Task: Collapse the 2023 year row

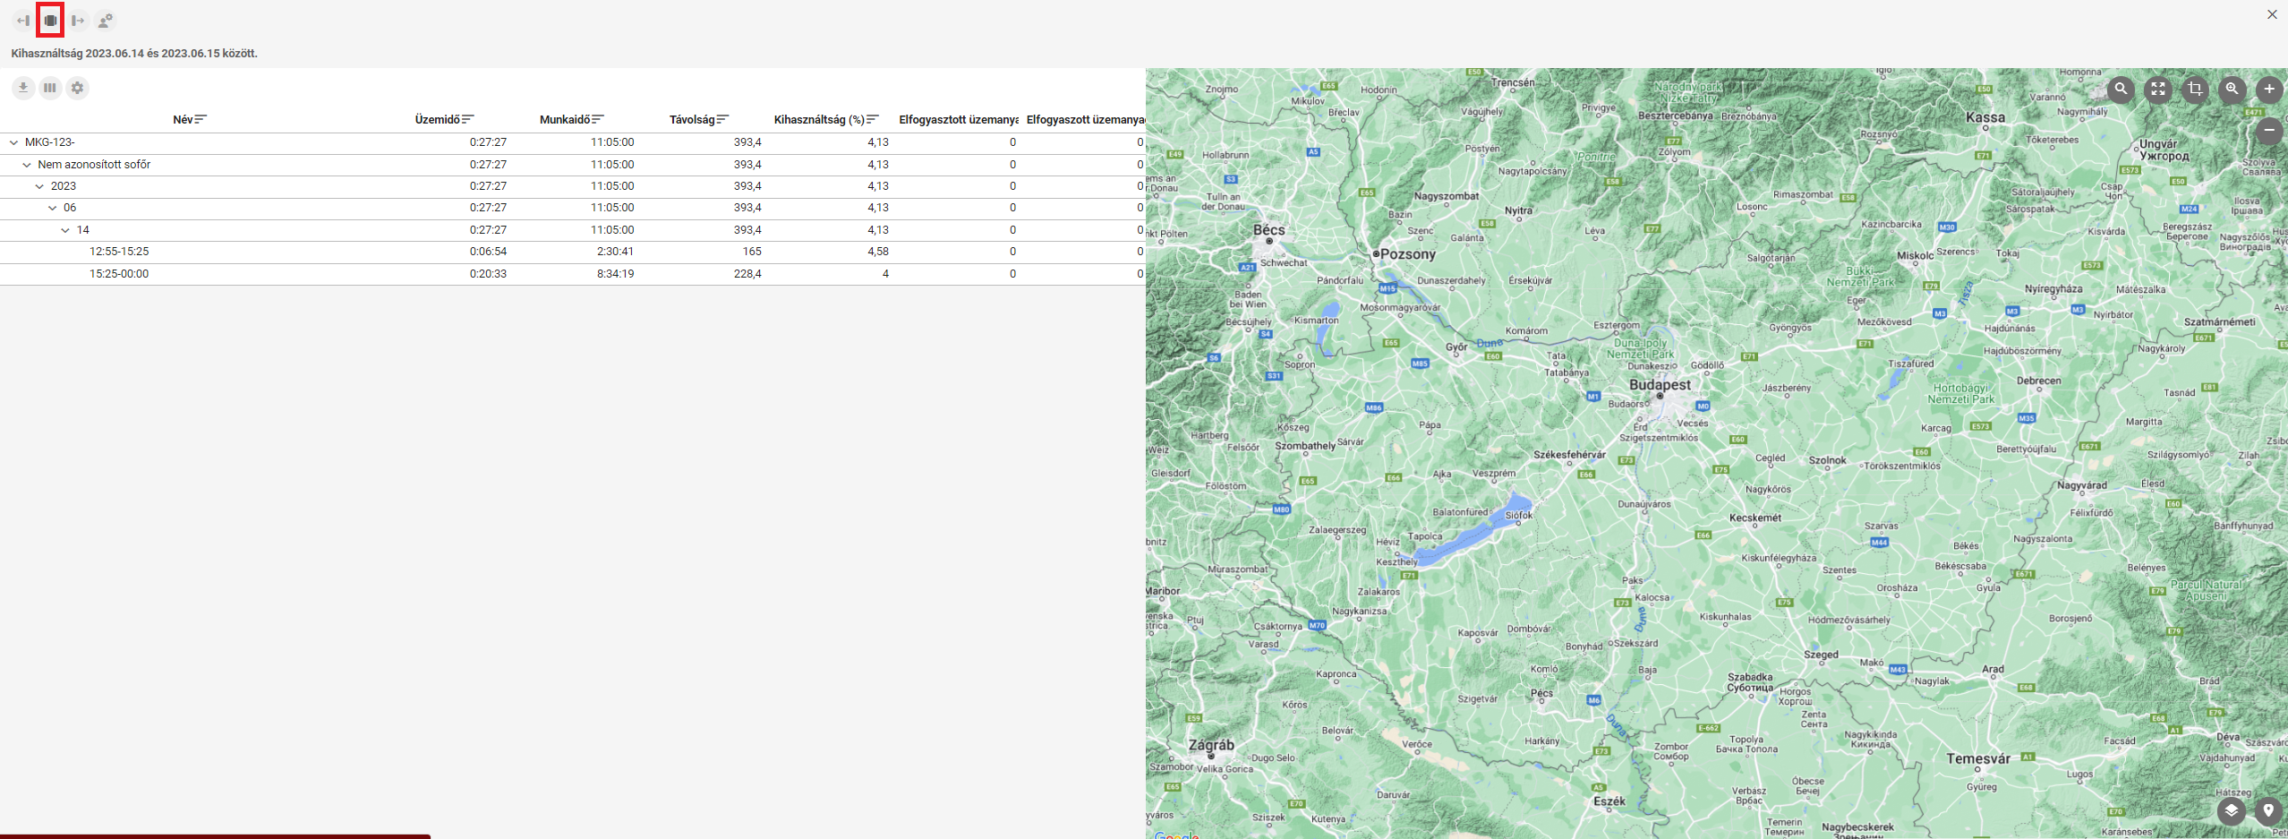Action: 39,186
